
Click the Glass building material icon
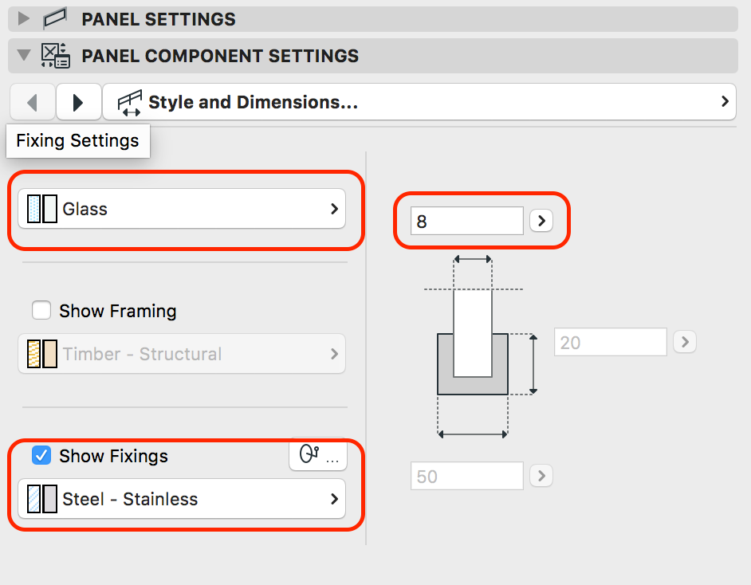pos(41,209)
